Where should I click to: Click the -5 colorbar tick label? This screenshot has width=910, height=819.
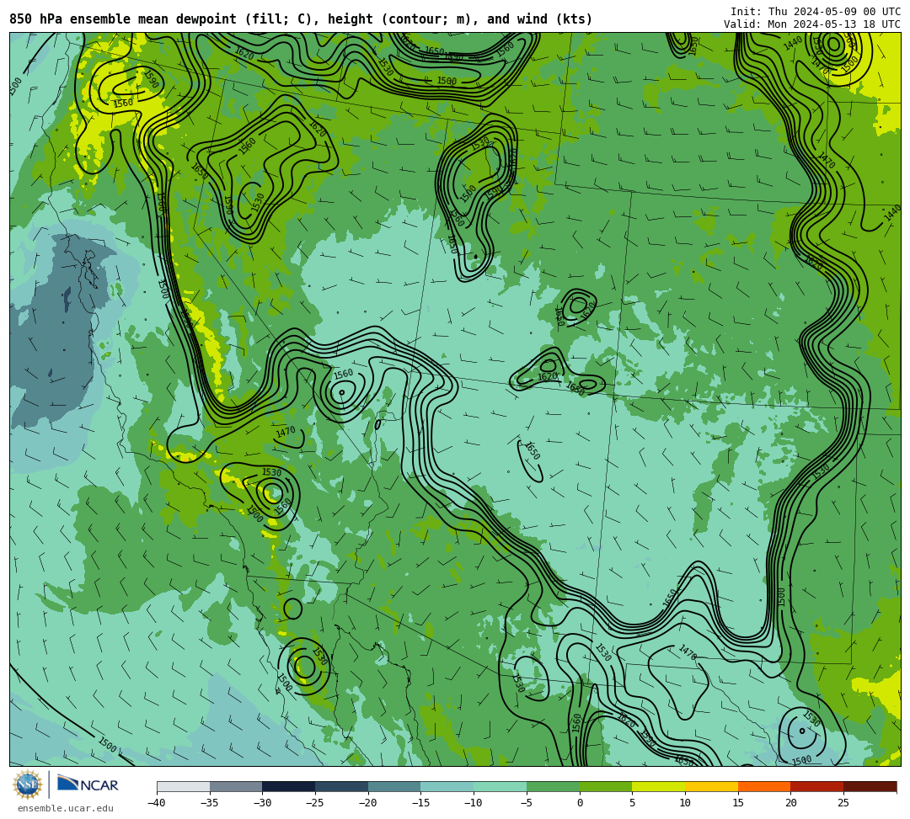point(527,803)
